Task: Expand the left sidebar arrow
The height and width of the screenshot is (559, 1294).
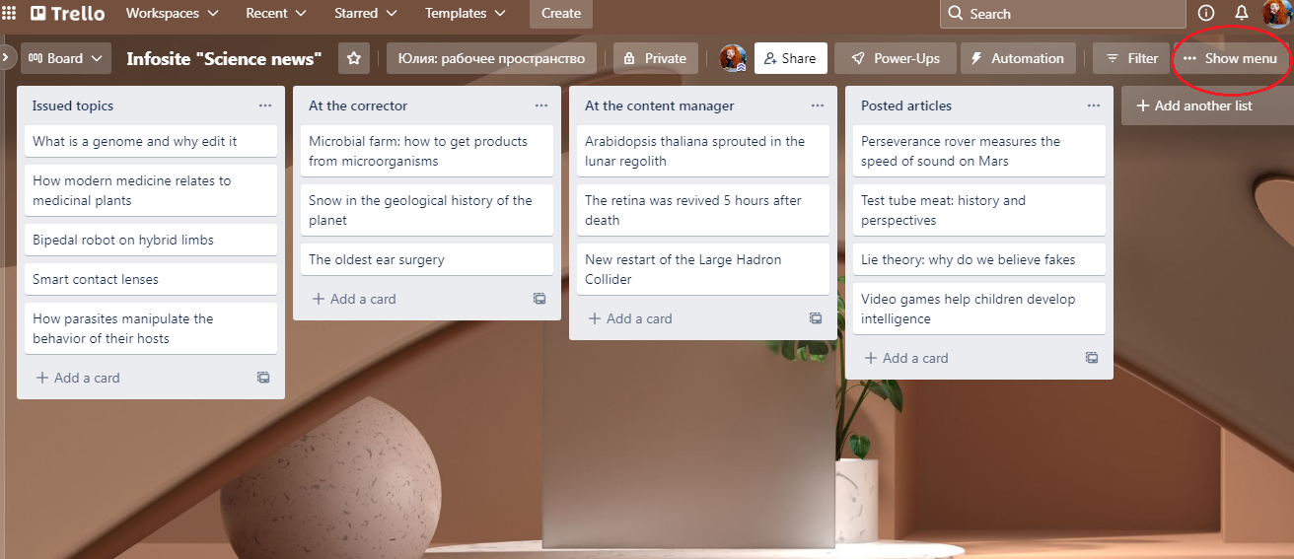Action: [6, 58]
